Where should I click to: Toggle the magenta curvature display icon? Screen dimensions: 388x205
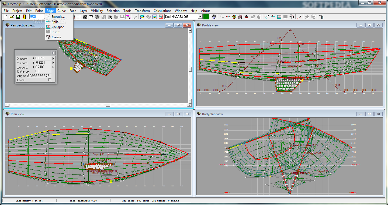pos(128,17)
